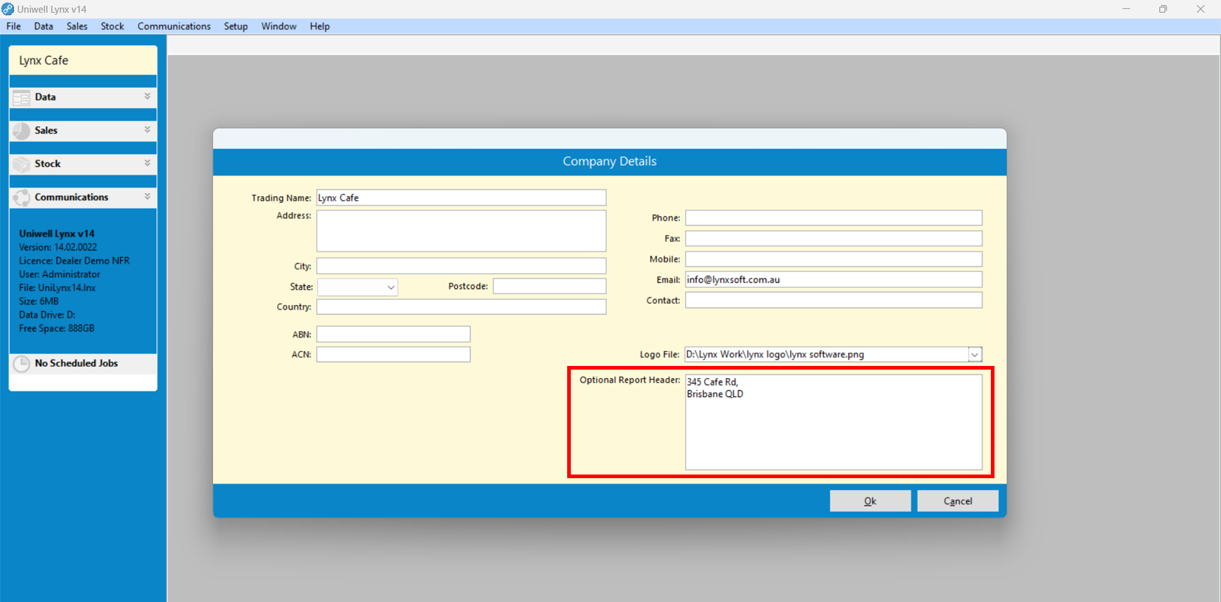
Task: Click the Stock box icon in sidebar
Action: tap(21, 164)
